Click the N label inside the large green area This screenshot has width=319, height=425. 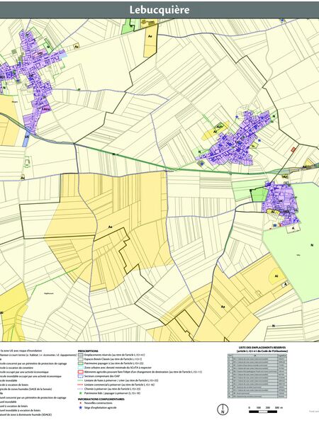(x=312, y=245)
